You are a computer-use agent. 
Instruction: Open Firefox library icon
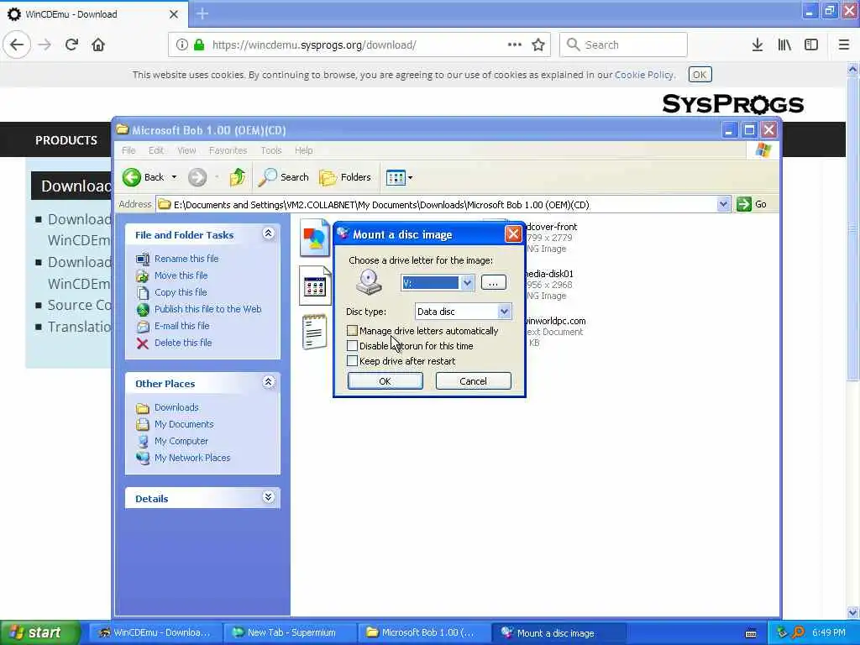(784, 45)
